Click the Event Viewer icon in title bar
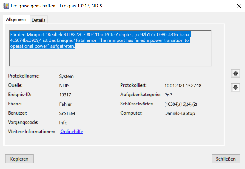The height and width of the screenshot is (169, 245). tap(6, 6)
